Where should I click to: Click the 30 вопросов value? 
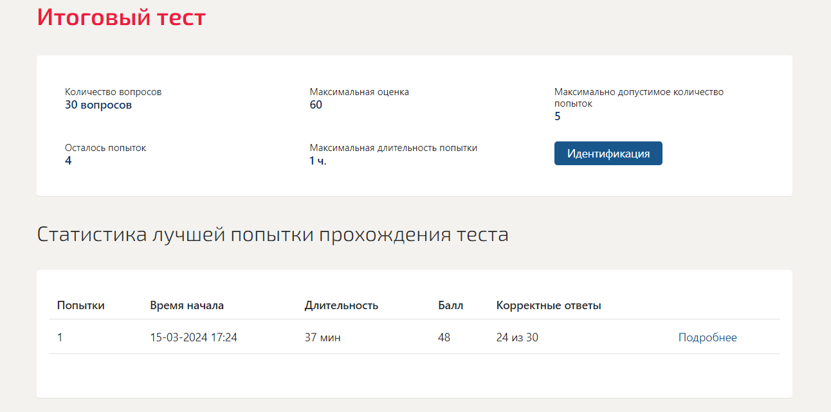click(98, 105)
